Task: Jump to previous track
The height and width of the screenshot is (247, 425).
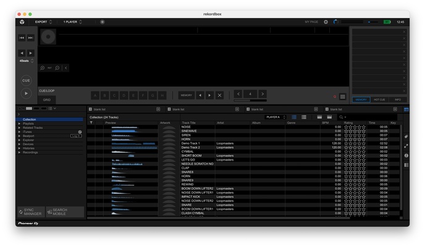Action: pos(22,38)
